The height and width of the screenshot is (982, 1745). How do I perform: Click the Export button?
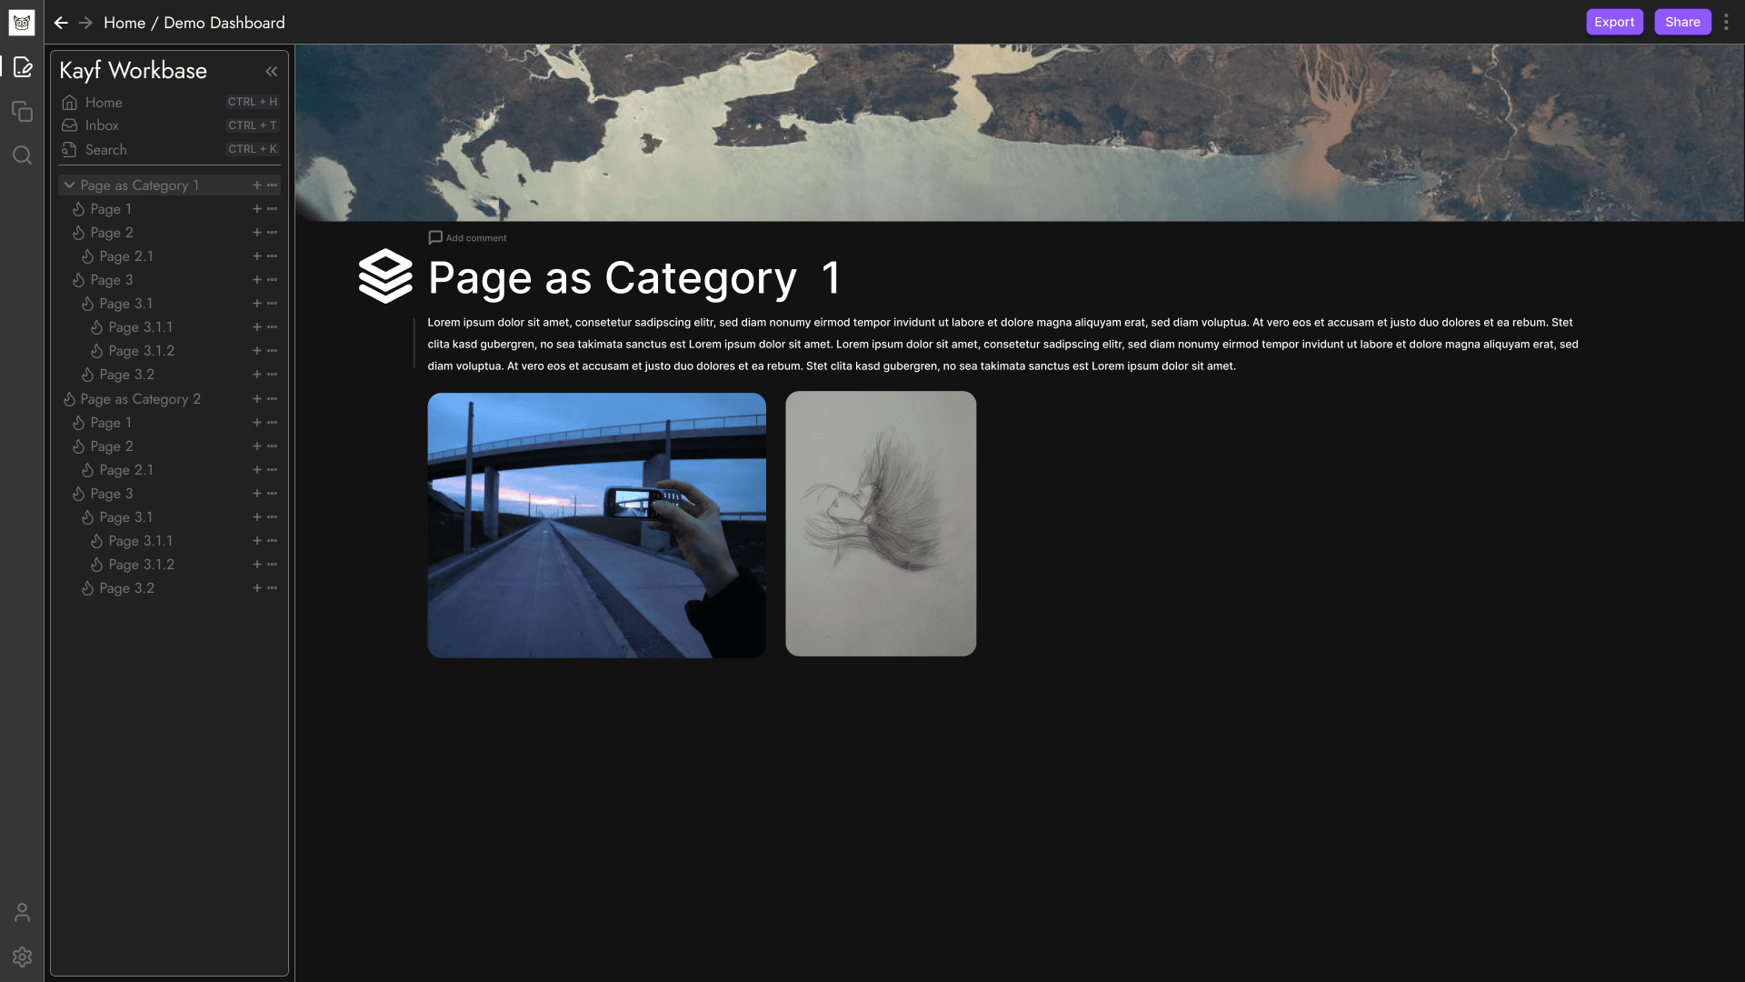1614,22
